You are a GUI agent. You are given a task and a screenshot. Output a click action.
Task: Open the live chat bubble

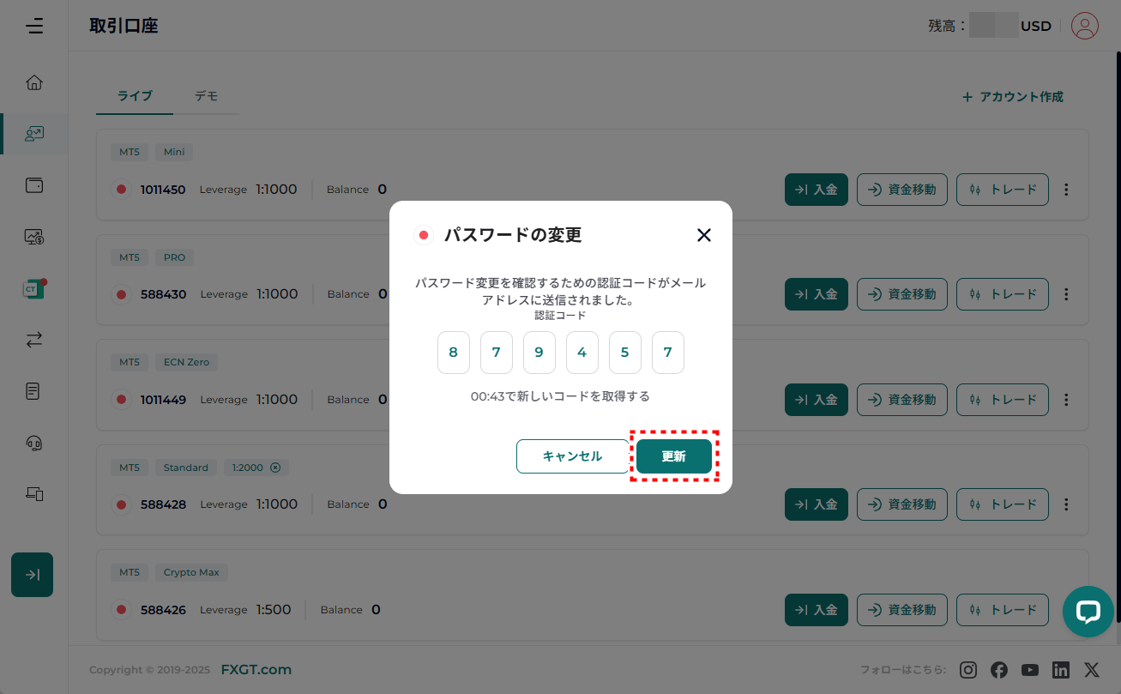pyautogui.click(x=1088, y=612)
